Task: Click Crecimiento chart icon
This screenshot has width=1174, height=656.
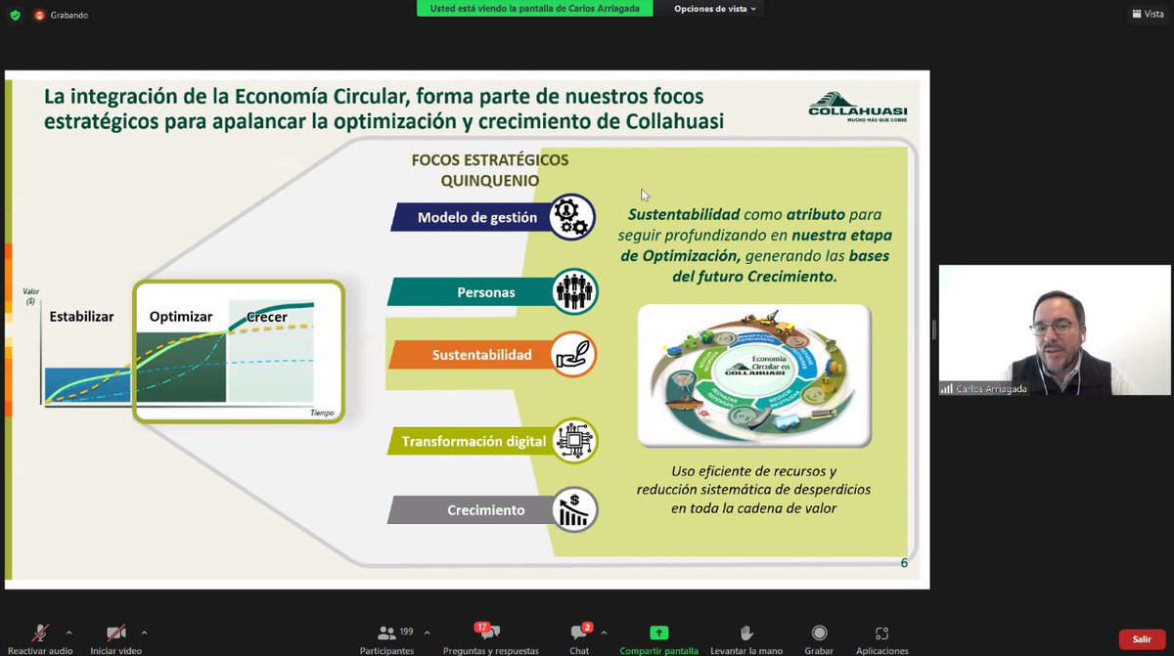Action: click(x=572, y=510)
